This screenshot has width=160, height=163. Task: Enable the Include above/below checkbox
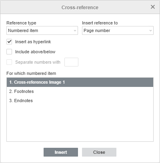[9, 52]
